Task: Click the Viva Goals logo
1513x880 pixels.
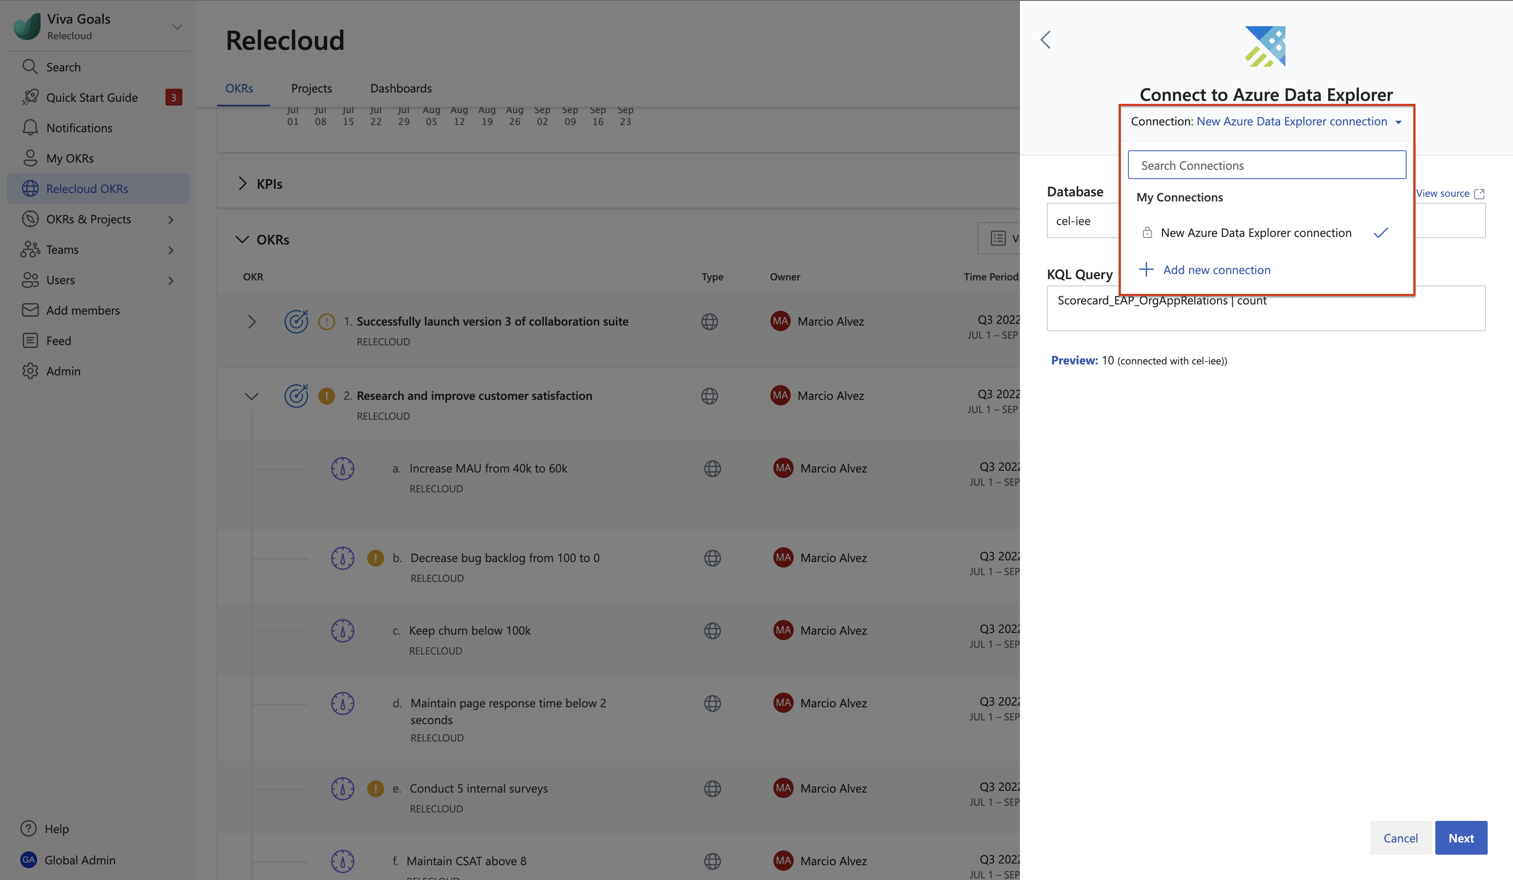Action: pos(27,27)
